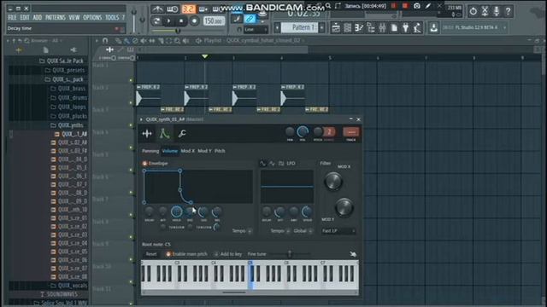
Task: Open the TOOLS menu
Action: (x=112, y=17)
